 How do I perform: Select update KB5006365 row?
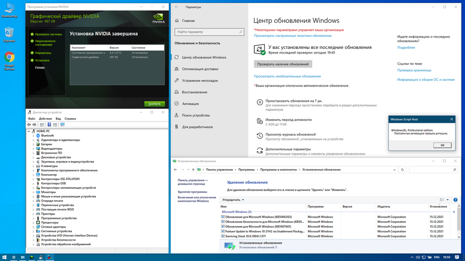(335, 217)
